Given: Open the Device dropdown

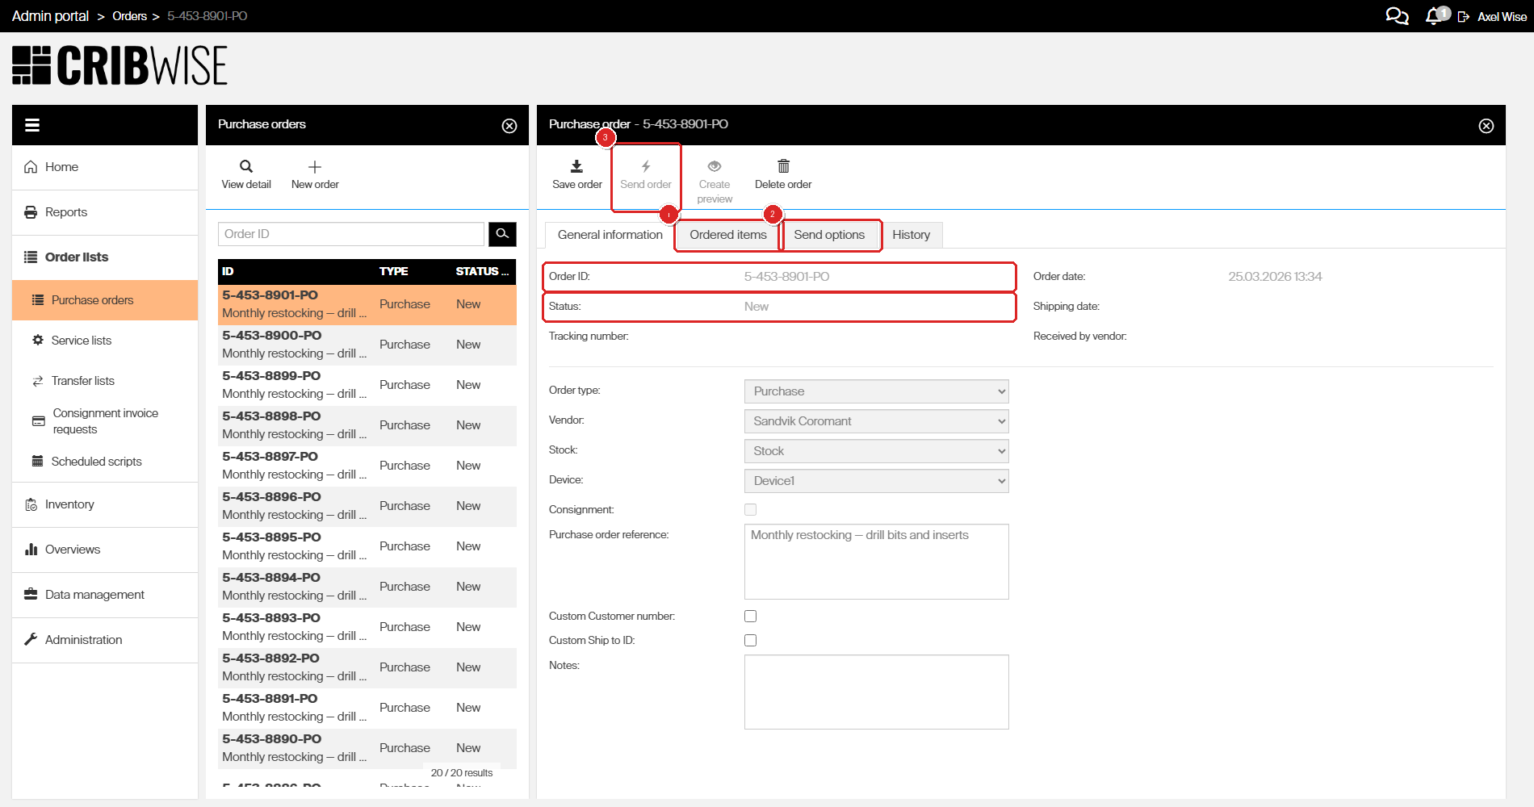Looking at the screenshot, I should [x=876, y=481].
